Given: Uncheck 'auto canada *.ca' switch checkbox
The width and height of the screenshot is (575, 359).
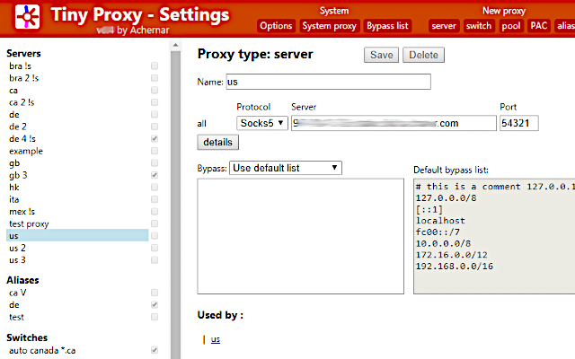Looking at the screenshot, I should pyautogui.click(x=155, y=350).
